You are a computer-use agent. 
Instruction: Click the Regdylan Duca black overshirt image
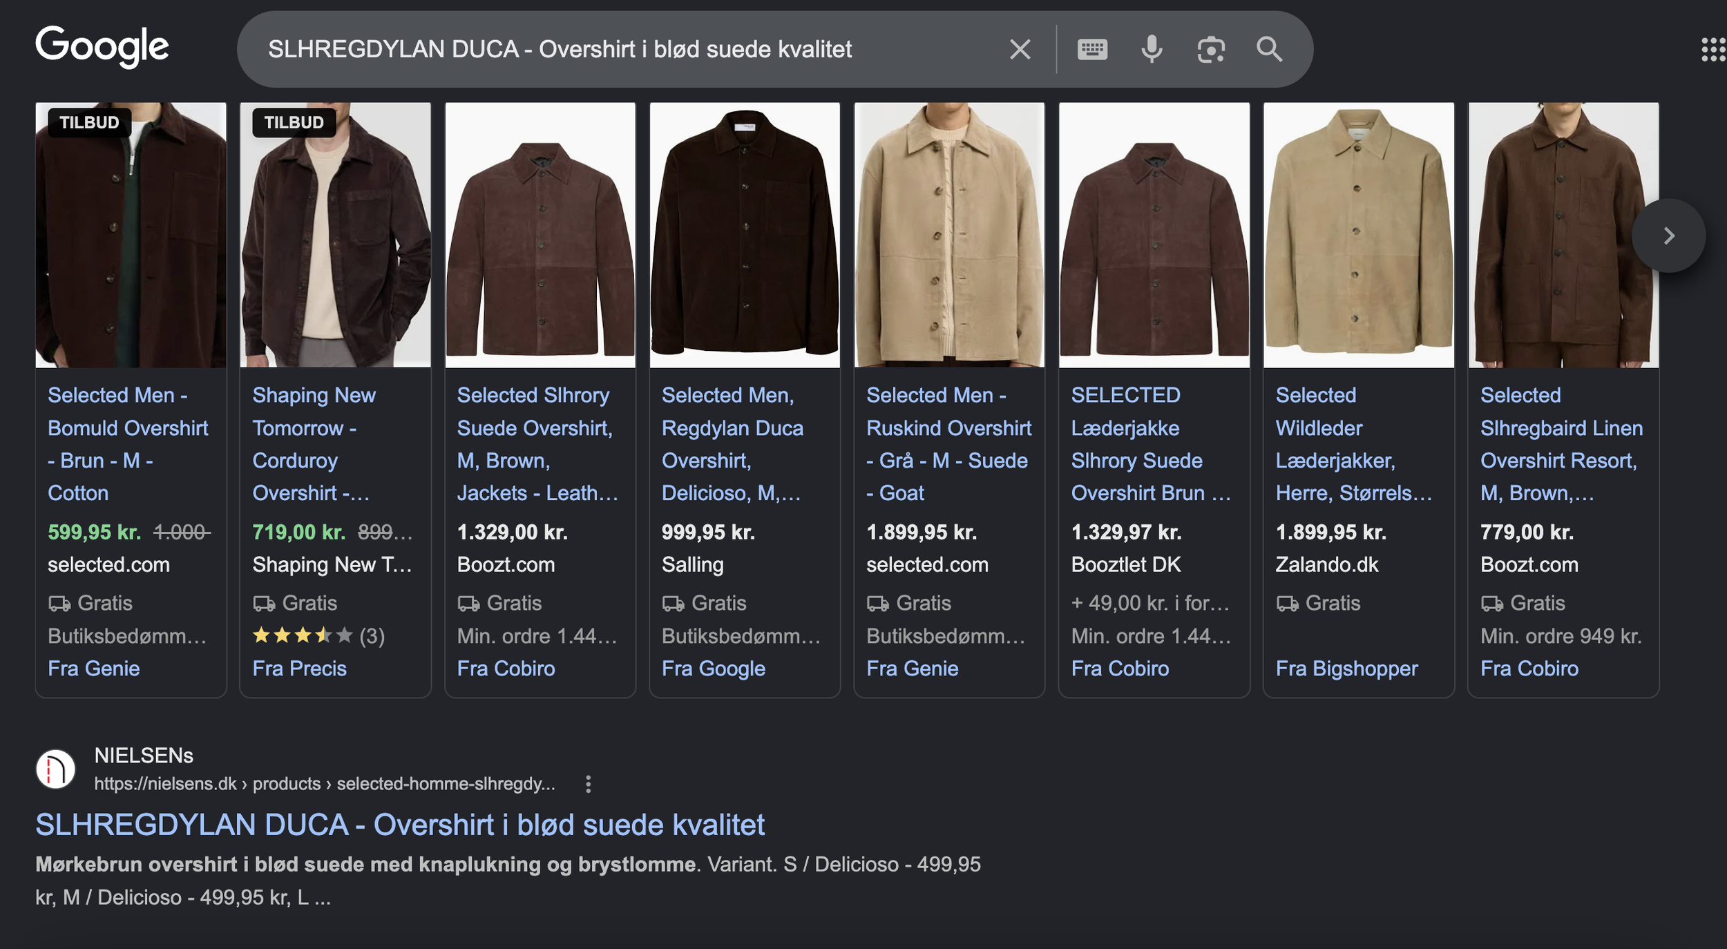click(x=745, y=235)
